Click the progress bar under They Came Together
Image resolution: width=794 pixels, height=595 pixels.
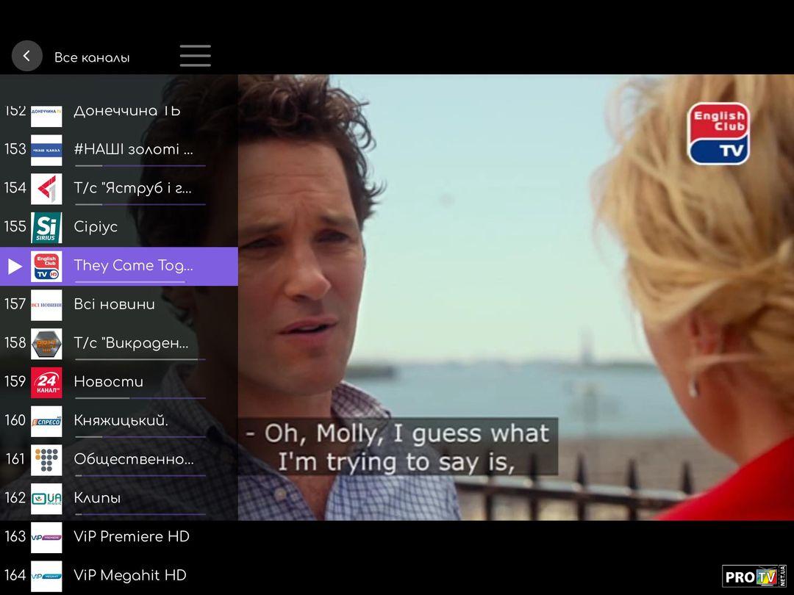(140, 281)
